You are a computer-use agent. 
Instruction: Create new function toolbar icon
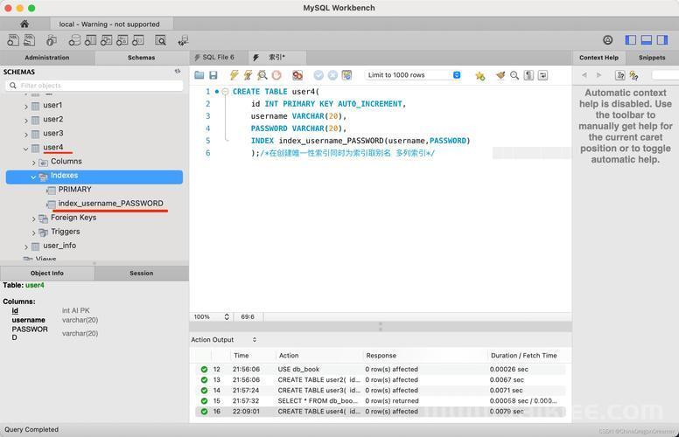[x=138, y=41]
